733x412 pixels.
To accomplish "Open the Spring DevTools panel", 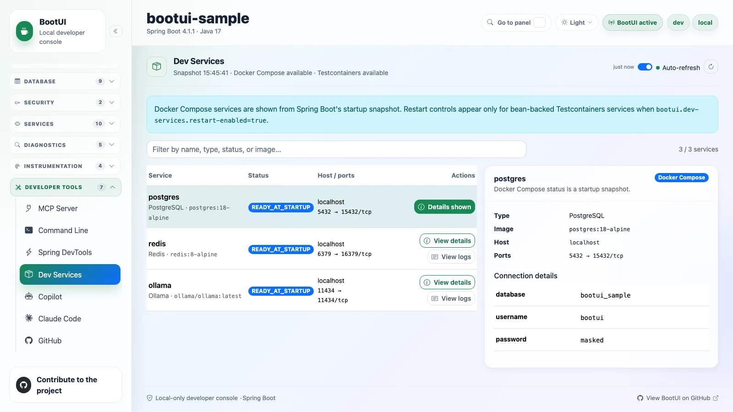I will 70,252.
